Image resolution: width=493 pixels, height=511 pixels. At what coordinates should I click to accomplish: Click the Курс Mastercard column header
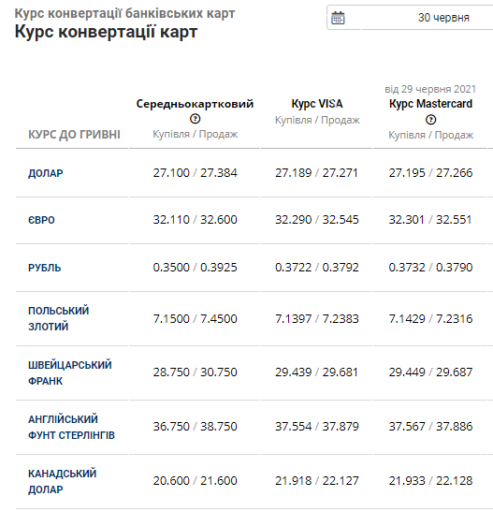click(x=430, y=104)
